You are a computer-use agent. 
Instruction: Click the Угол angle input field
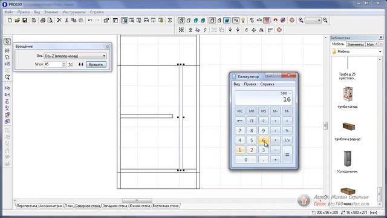(x=53, y=64)
